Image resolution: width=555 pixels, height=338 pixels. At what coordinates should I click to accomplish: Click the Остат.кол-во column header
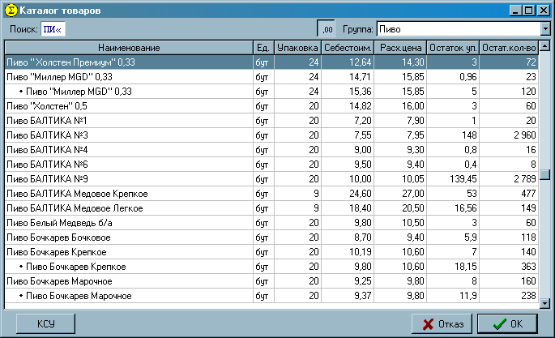click(509, 48)
